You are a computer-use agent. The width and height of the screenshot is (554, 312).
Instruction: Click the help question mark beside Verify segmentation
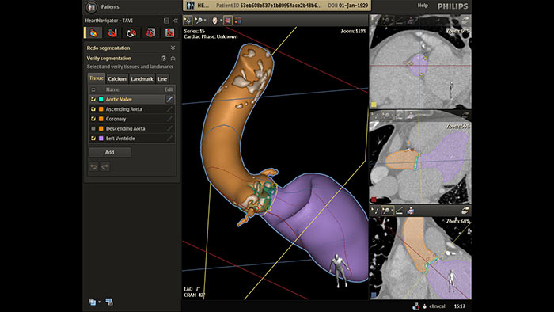click(164, 59)
